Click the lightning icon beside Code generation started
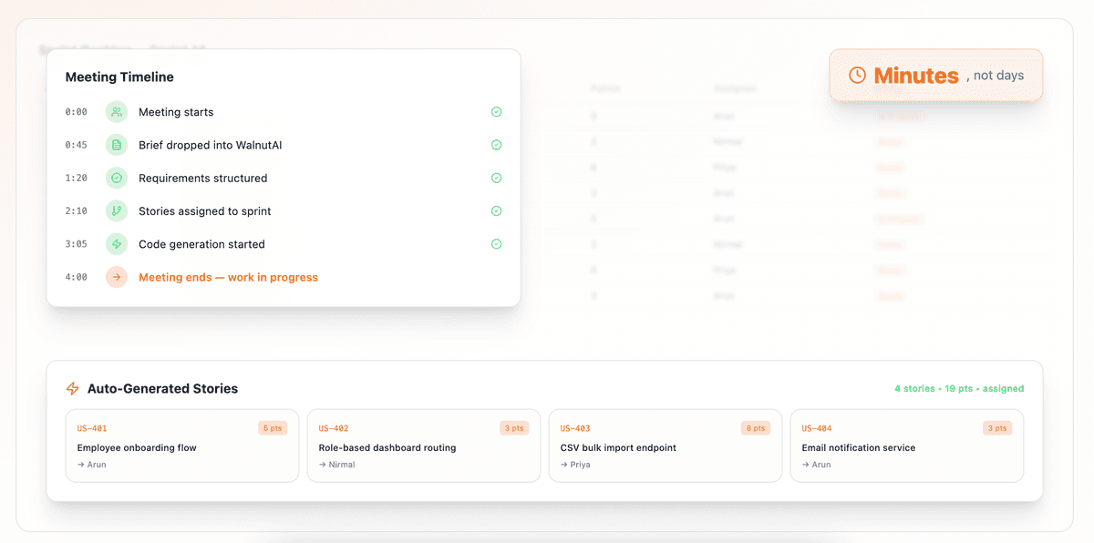1094x543 pixels. click(x=116, y=243)
